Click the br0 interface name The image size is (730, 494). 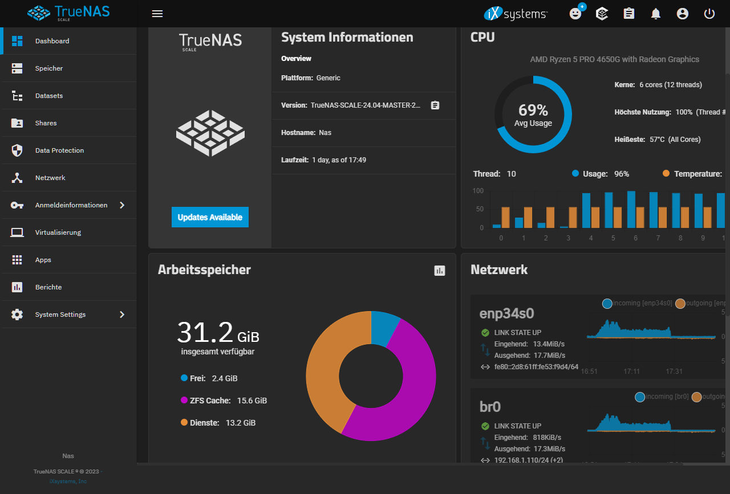click(x=490, y=406)
